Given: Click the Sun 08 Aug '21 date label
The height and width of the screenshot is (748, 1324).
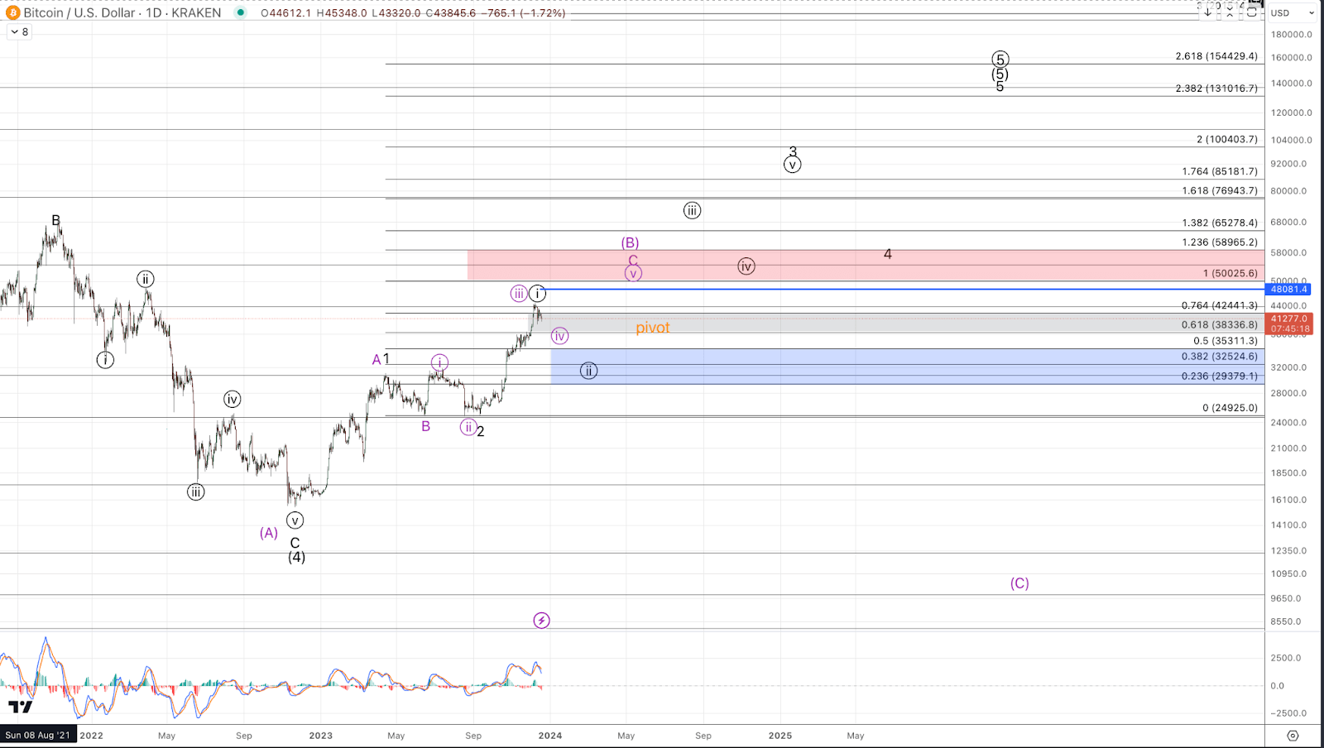Looking at the screenshot, I should (x=38, y=735).
